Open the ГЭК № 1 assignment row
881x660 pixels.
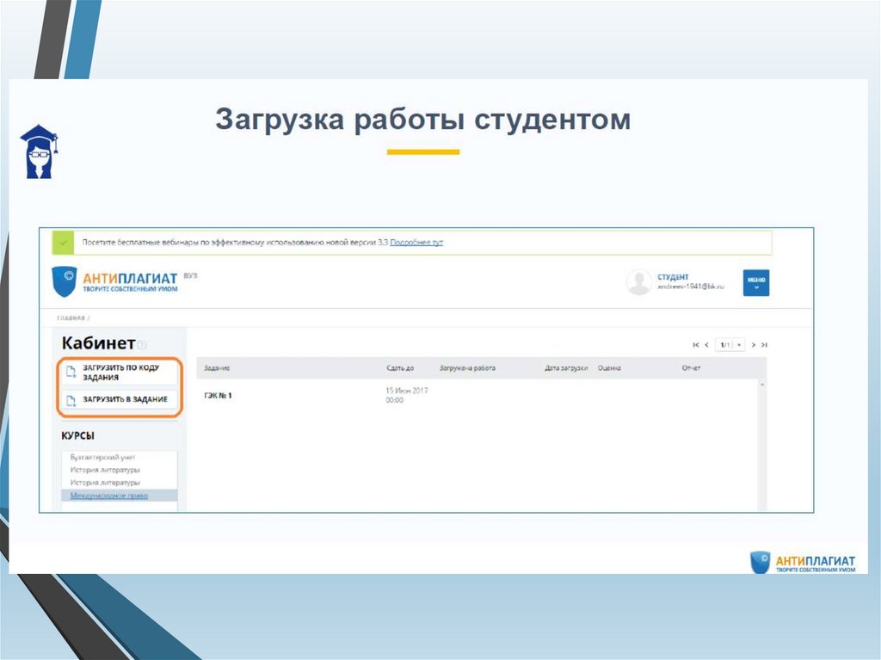click(218, 395)
